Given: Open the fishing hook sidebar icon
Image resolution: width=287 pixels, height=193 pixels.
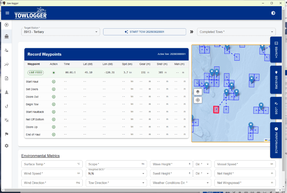Looking at the screenshot, I should (x=7, y=106).
